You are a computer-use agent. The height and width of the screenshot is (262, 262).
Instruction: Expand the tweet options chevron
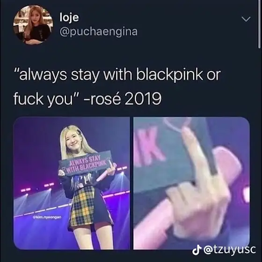point(247,19)
